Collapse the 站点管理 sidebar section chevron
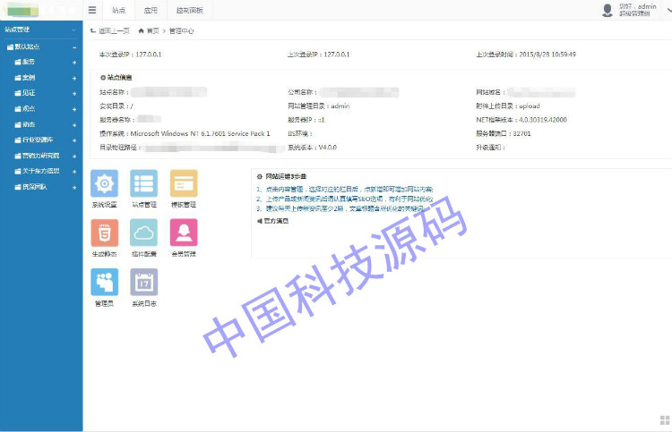This screenshot has height=432, width=672. click(x=73, y=30)
